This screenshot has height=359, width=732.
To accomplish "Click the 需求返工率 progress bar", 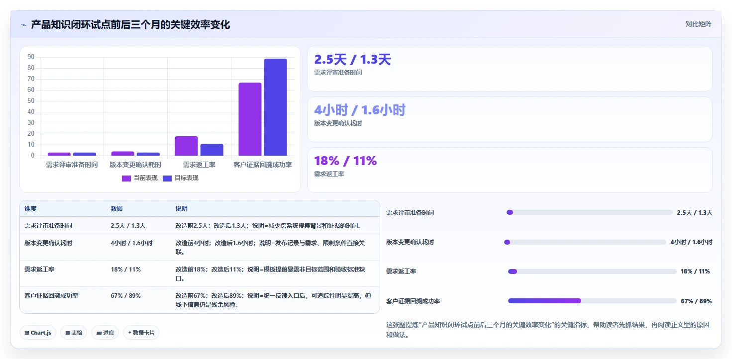I will click(592, 271).
